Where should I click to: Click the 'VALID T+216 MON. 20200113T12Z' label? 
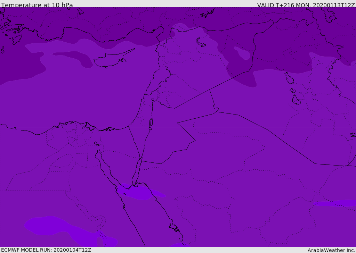pyautogui.click(x=306, y=5)
